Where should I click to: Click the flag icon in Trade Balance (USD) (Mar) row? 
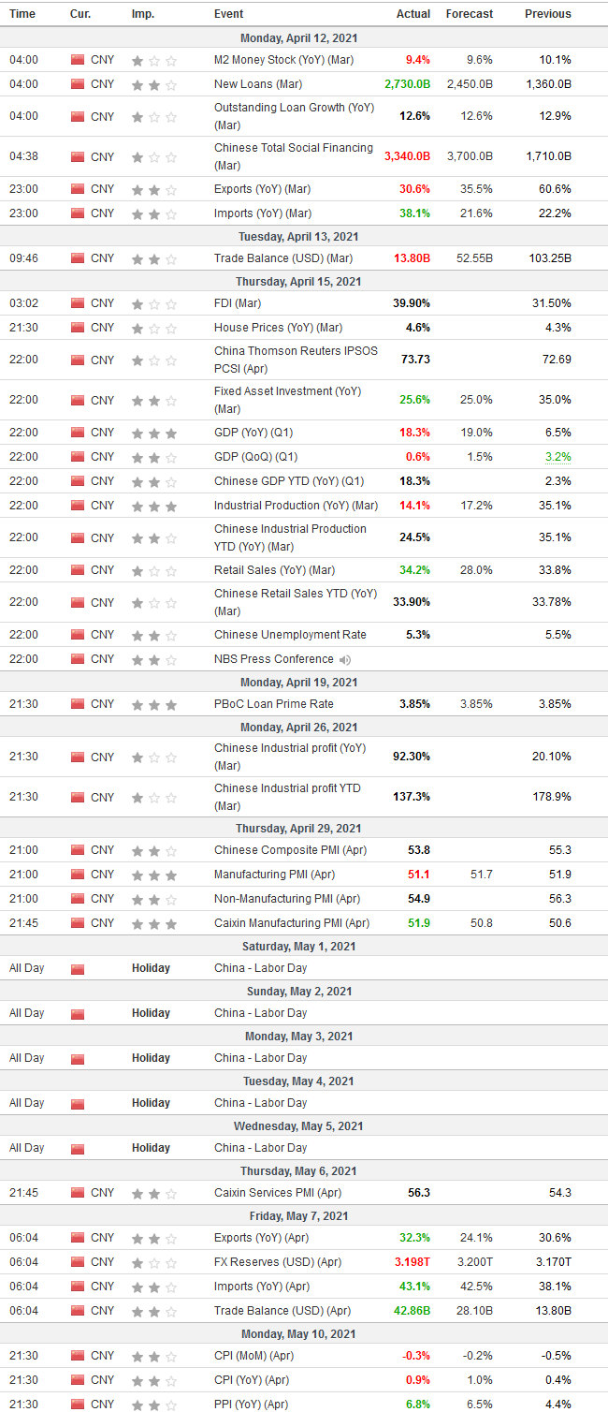click(78, 258)
